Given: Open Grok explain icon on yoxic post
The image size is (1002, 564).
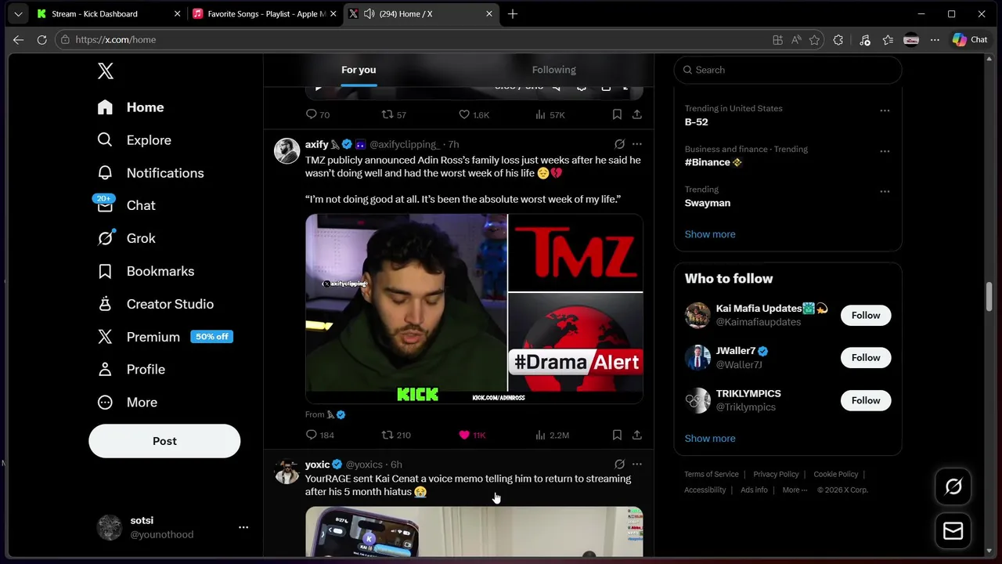Looking at the screenshot, I should tap(619, 465).
